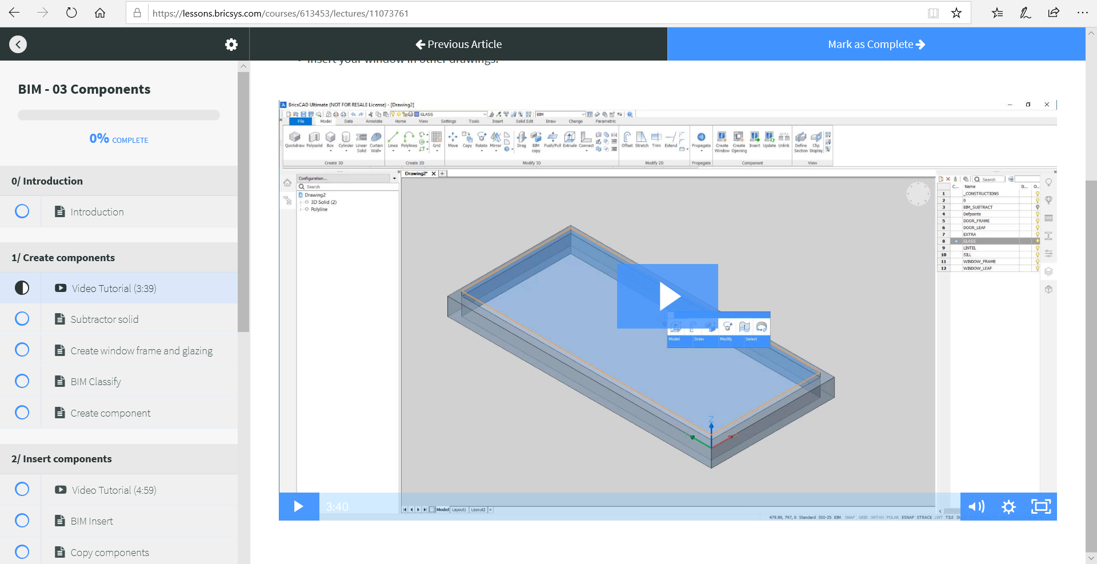The image size is (1097, 564).
Task: Seek within the video progress bar
Action: point(640,506)
